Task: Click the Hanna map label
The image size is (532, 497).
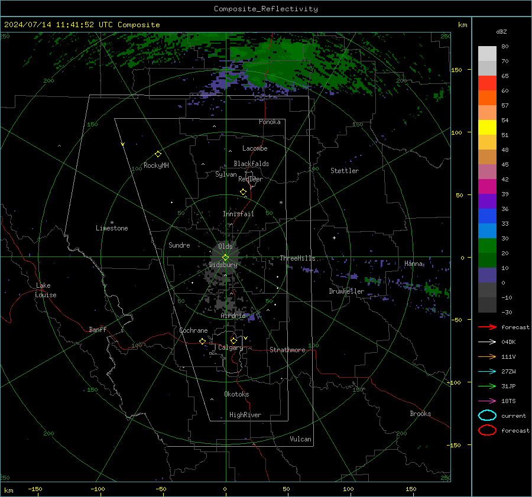Action: pos(413,264)
